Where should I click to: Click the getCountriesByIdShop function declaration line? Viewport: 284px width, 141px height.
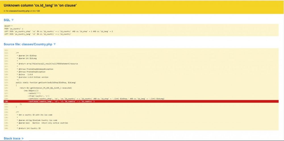click(x=46, y=82)
